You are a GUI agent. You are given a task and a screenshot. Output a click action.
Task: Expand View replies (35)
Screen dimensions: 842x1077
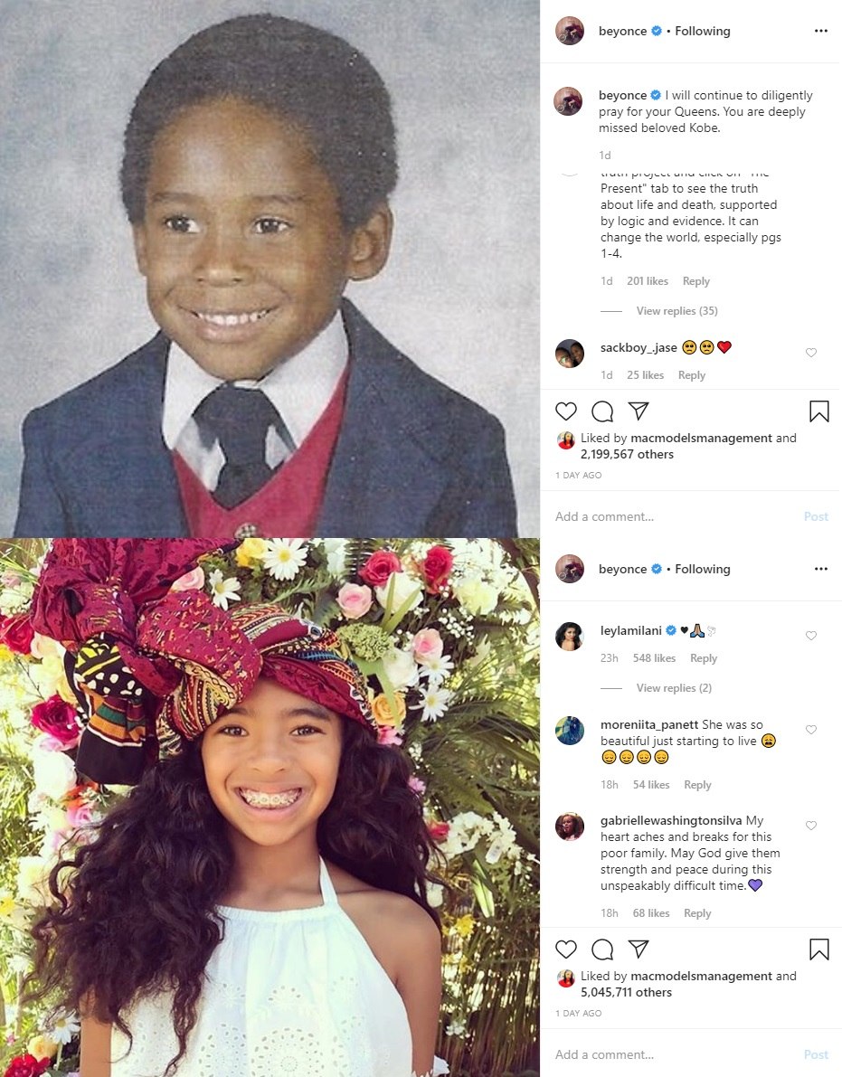676,310
